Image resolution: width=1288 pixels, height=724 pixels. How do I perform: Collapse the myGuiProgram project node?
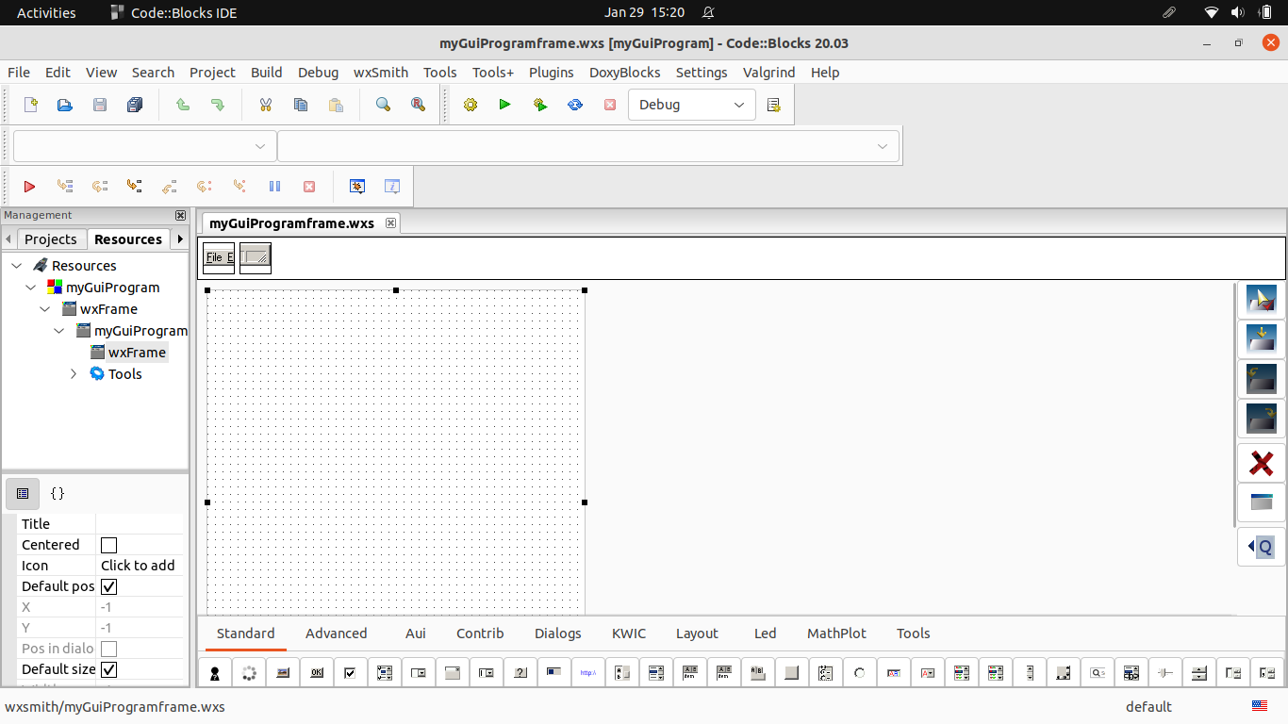pyautogui.click(x=31, y=288)
